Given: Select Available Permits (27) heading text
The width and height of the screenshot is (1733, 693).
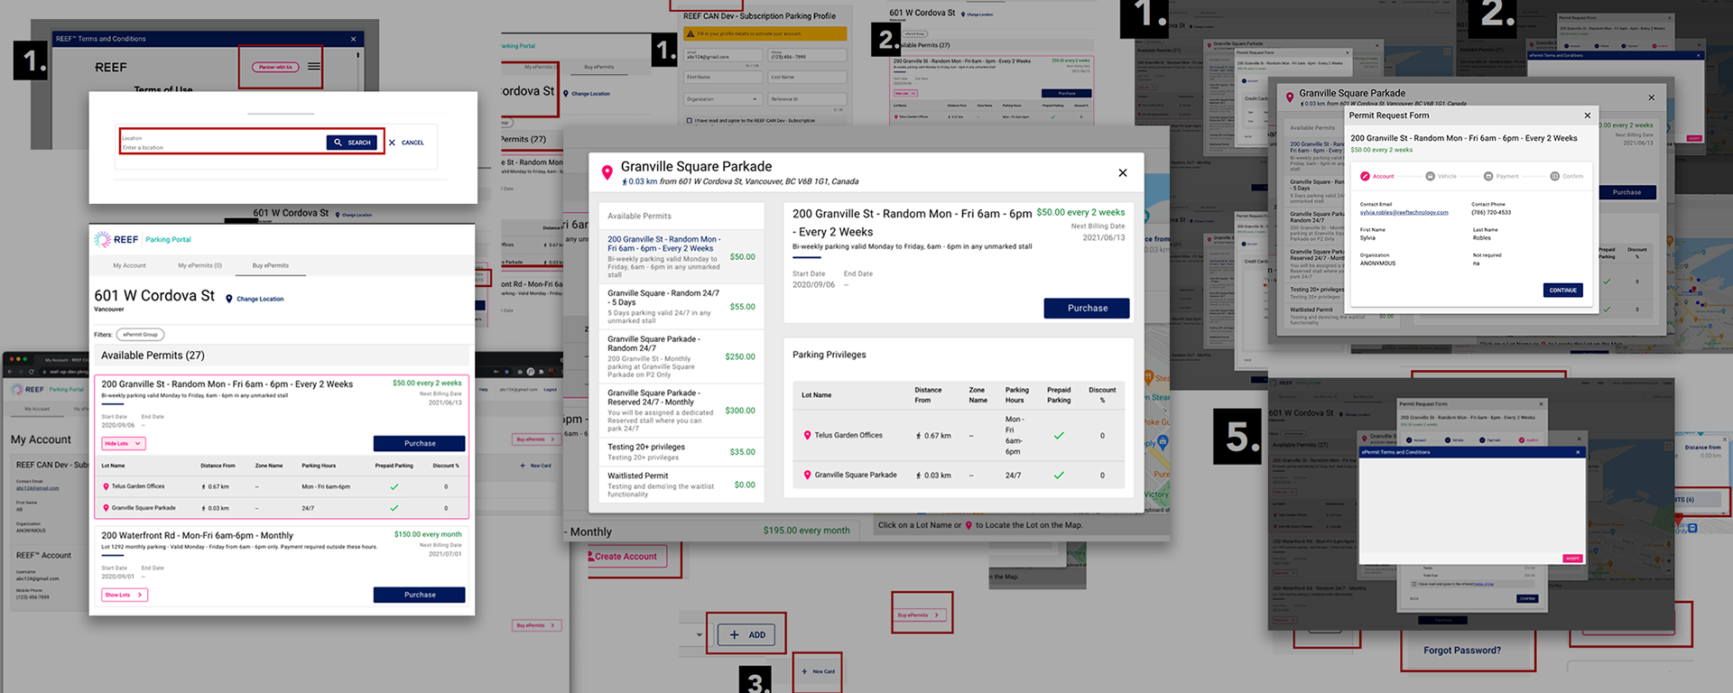Looking at the screenshot, I should [x=153, y=356].
